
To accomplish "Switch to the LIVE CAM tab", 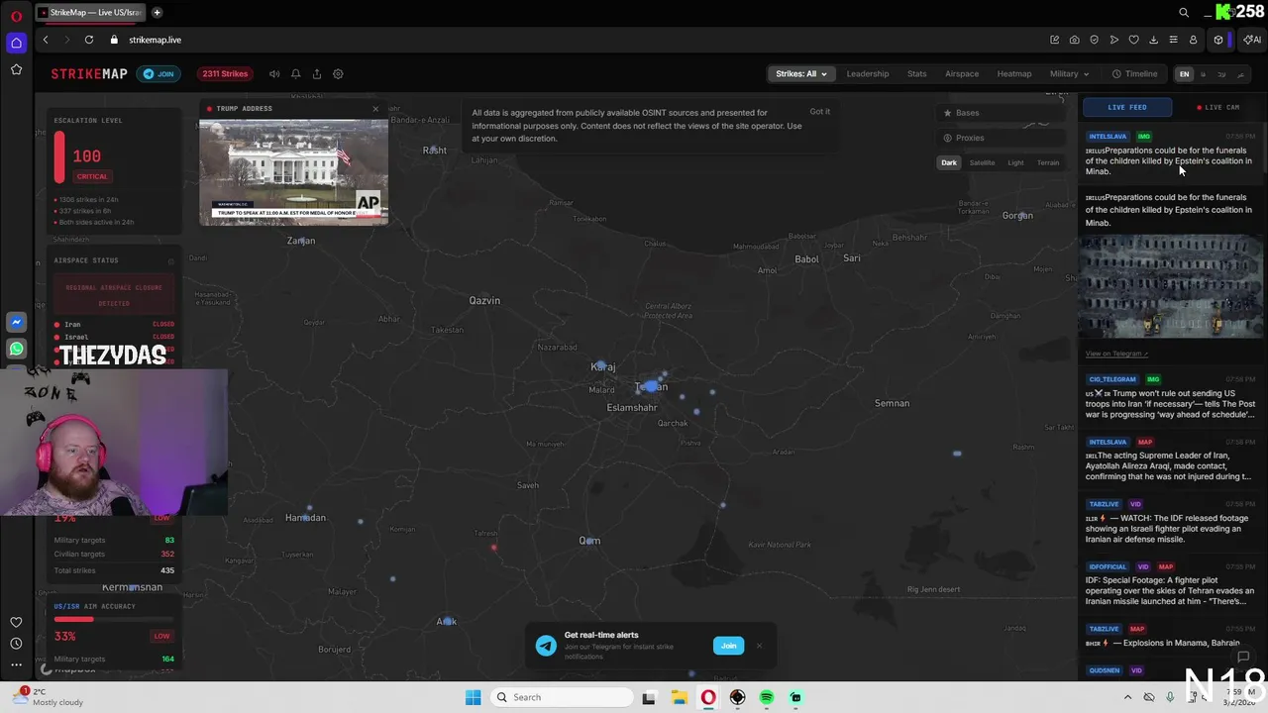I will (x=1218, y=107).
